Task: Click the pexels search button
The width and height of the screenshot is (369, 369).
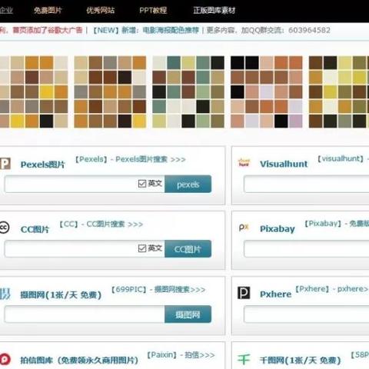Action: click(x=188, y=184)
